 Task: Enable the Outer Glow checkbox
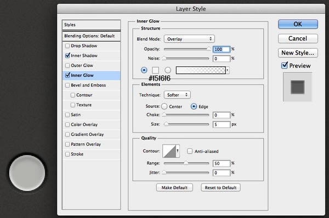pos(67,65)
